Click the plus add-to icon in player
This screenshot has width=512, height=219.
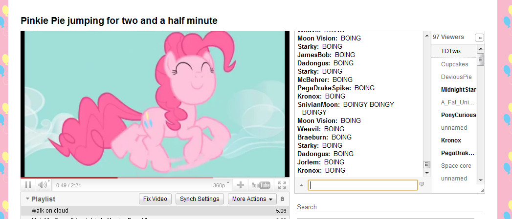point(240,185)
